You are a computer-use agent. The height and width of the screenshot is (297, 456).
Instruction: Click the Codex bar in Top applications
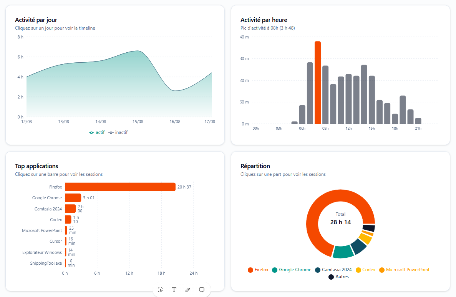(68, 220)
